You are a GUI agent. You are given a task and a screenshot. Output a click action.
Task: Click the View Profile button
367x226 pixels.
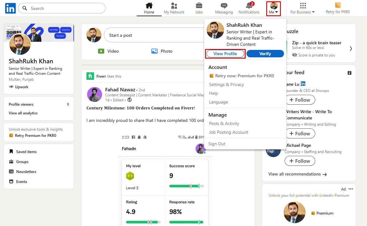(225, 54)
